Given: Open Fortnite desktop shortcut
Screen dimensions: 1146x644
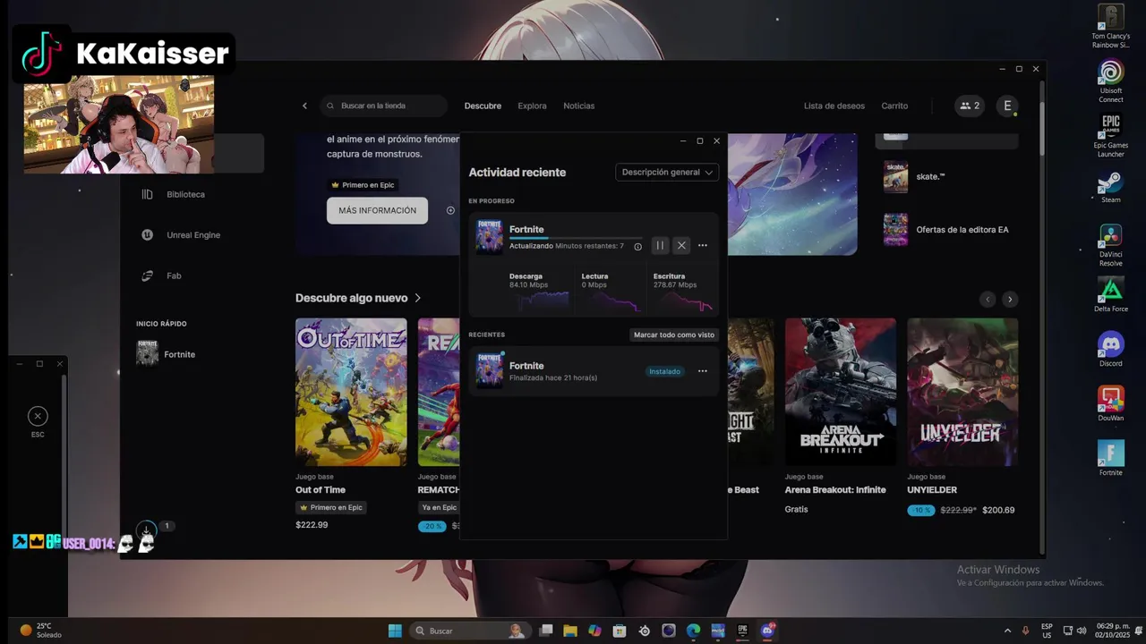Looking at the screenshot, I should [x=1111, y=459].
